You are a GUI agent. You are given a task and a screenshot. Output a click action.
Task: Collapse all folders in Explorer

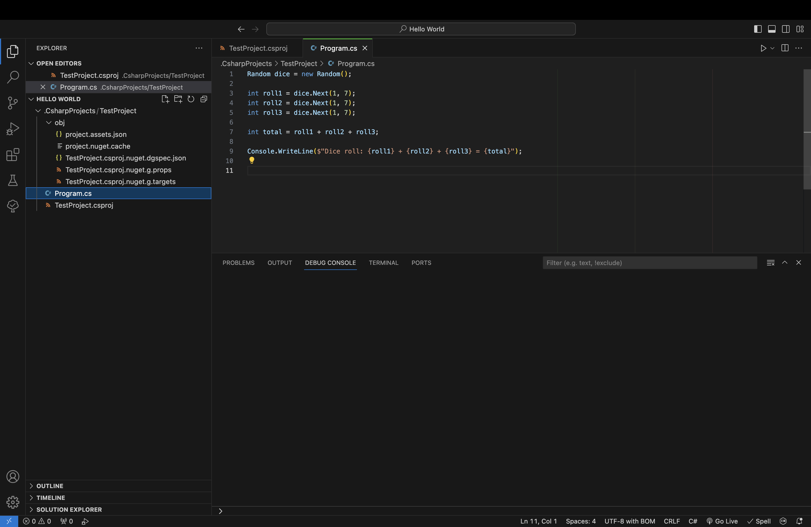point(204,99)
